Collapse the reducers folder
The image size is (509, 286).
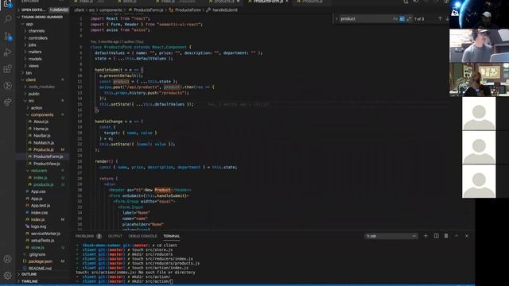tap(39, 171)
